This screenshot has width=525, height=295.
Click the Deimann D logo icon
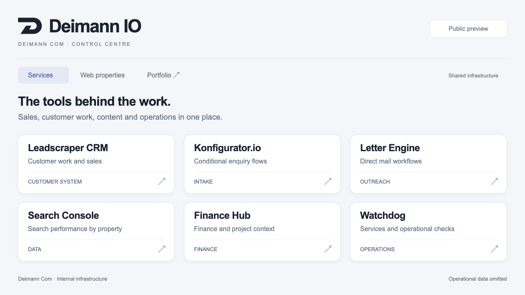point(30,26)
